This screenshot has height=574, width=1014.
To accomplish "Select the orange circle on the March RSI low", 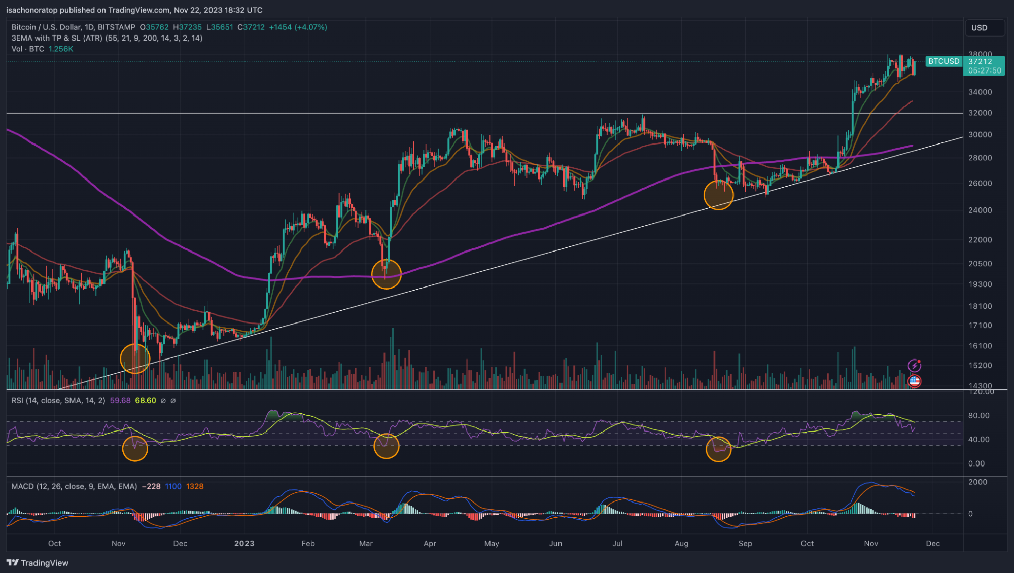I will [x=387, y=446].
